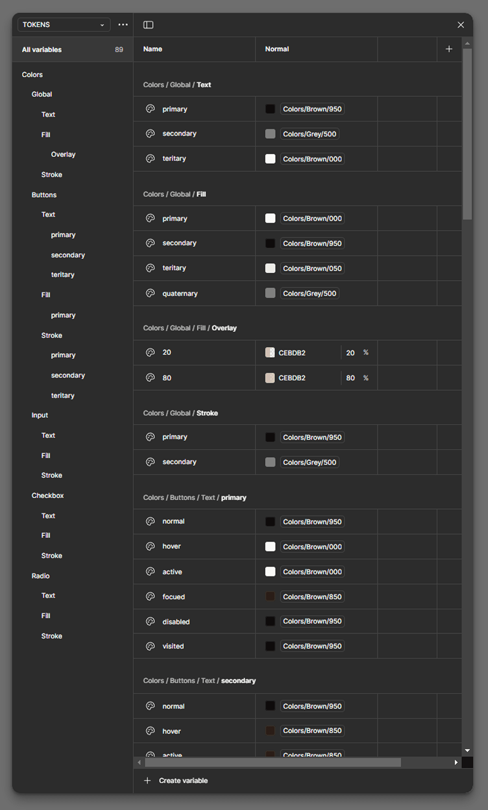
Task: Open the Buttons group in sidebar
Action: (44, 195)
